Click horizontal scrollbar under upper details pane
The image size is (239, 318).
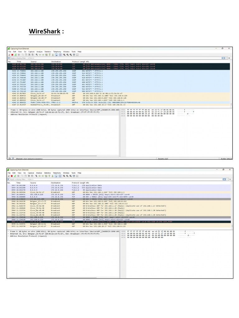pos(53,156)
